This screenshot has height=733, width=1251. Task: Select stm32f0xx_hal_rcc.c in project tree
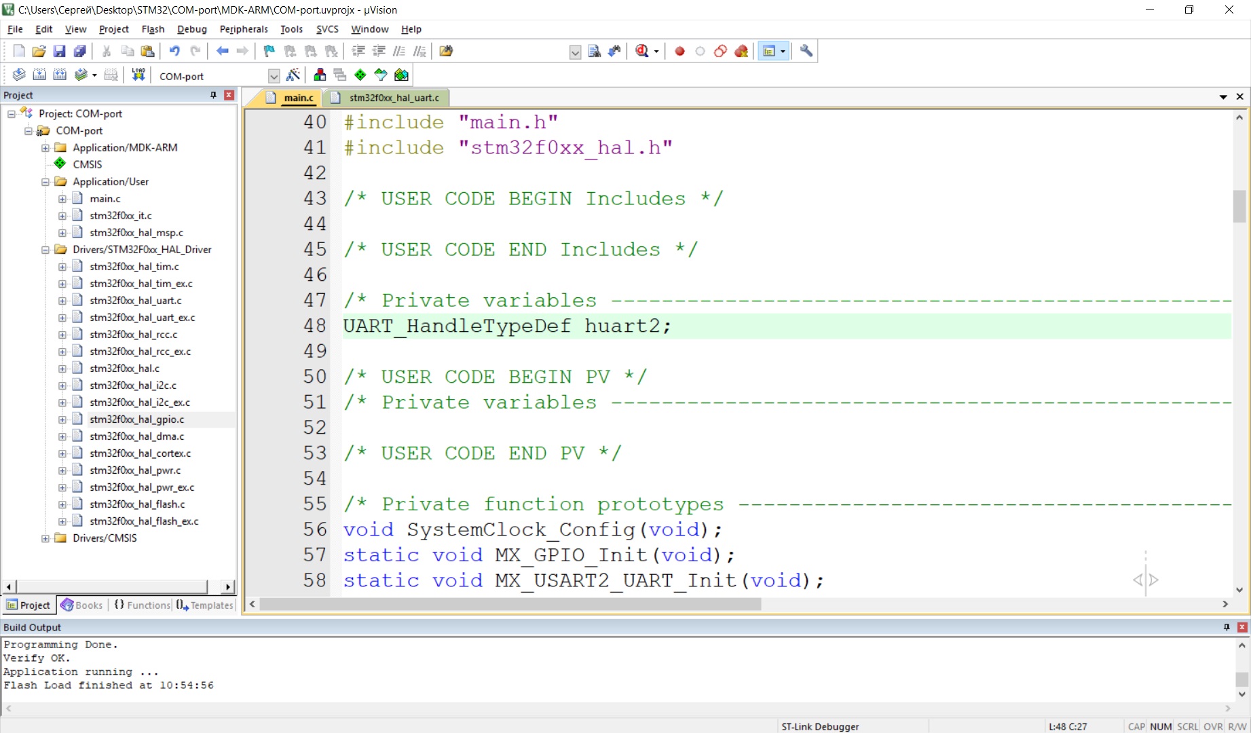click(133, 335)
